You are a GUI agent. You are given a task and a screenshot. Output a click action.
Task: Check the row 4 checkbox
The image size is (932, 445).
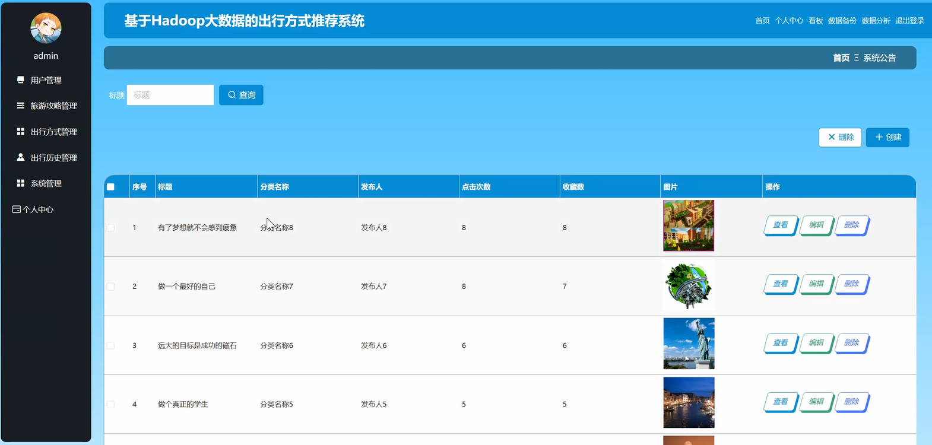pyautogui.click(x=110, y=405)
